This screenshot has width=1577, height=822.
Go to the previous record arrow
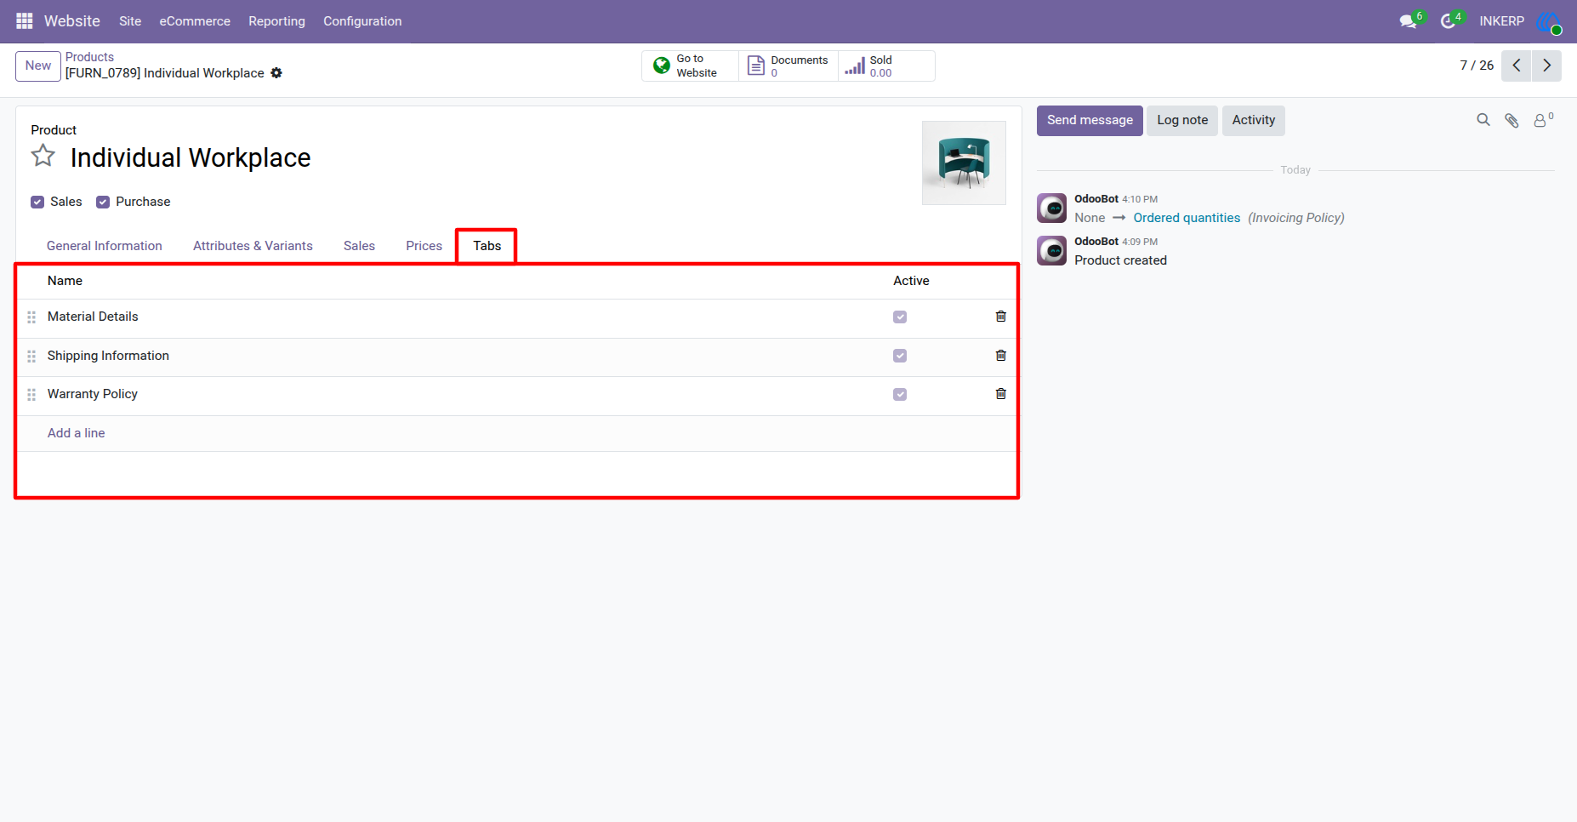1517,66
